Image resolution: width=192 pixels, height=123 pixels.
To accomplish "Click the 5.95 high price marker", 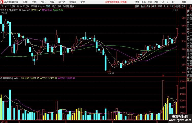I will [x=5, y=13].
